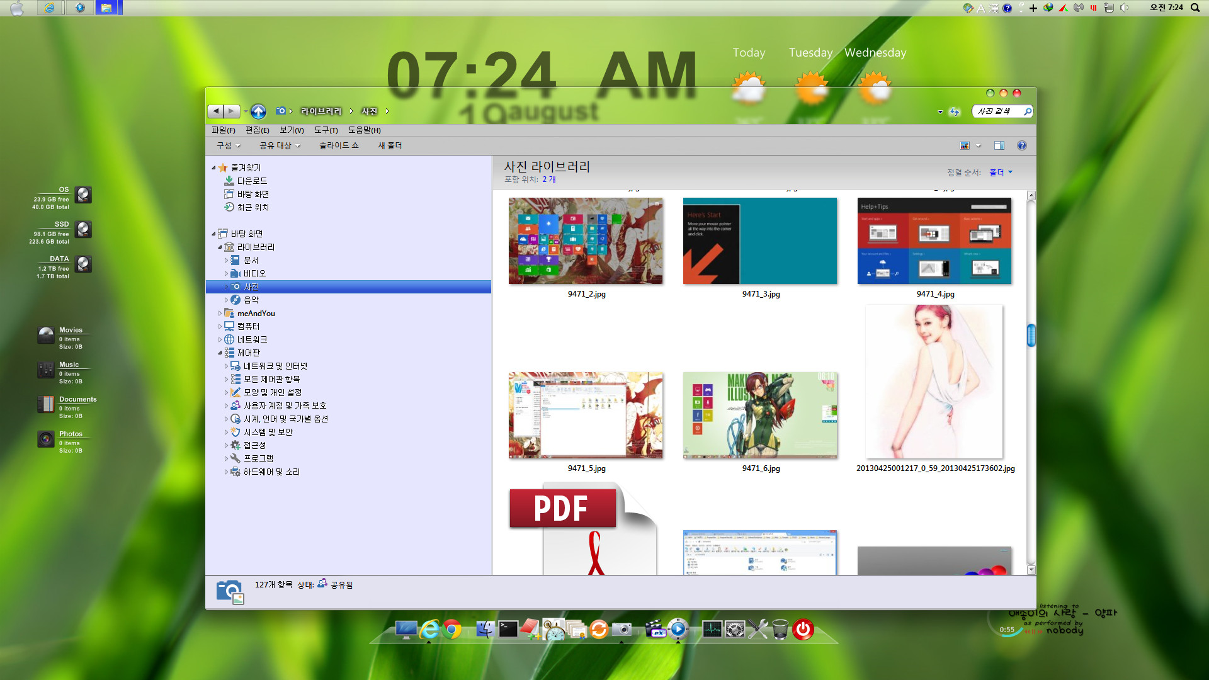Click 슬라이드 쇼 slideshow button
Image resolution: width=1209 pixels, height=680 pixels.
click(x=339, y=145)
